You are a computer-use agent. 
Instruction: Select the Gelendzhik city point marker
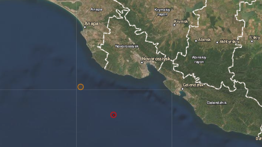click(182, 89)
